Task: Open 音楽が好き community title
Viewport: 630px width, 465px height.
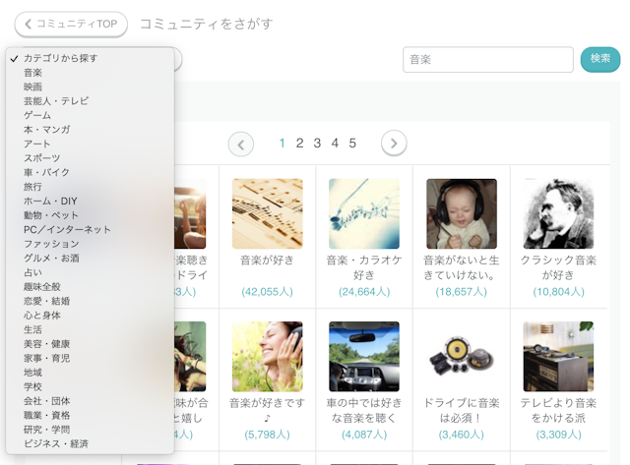Action: point(267,261)
